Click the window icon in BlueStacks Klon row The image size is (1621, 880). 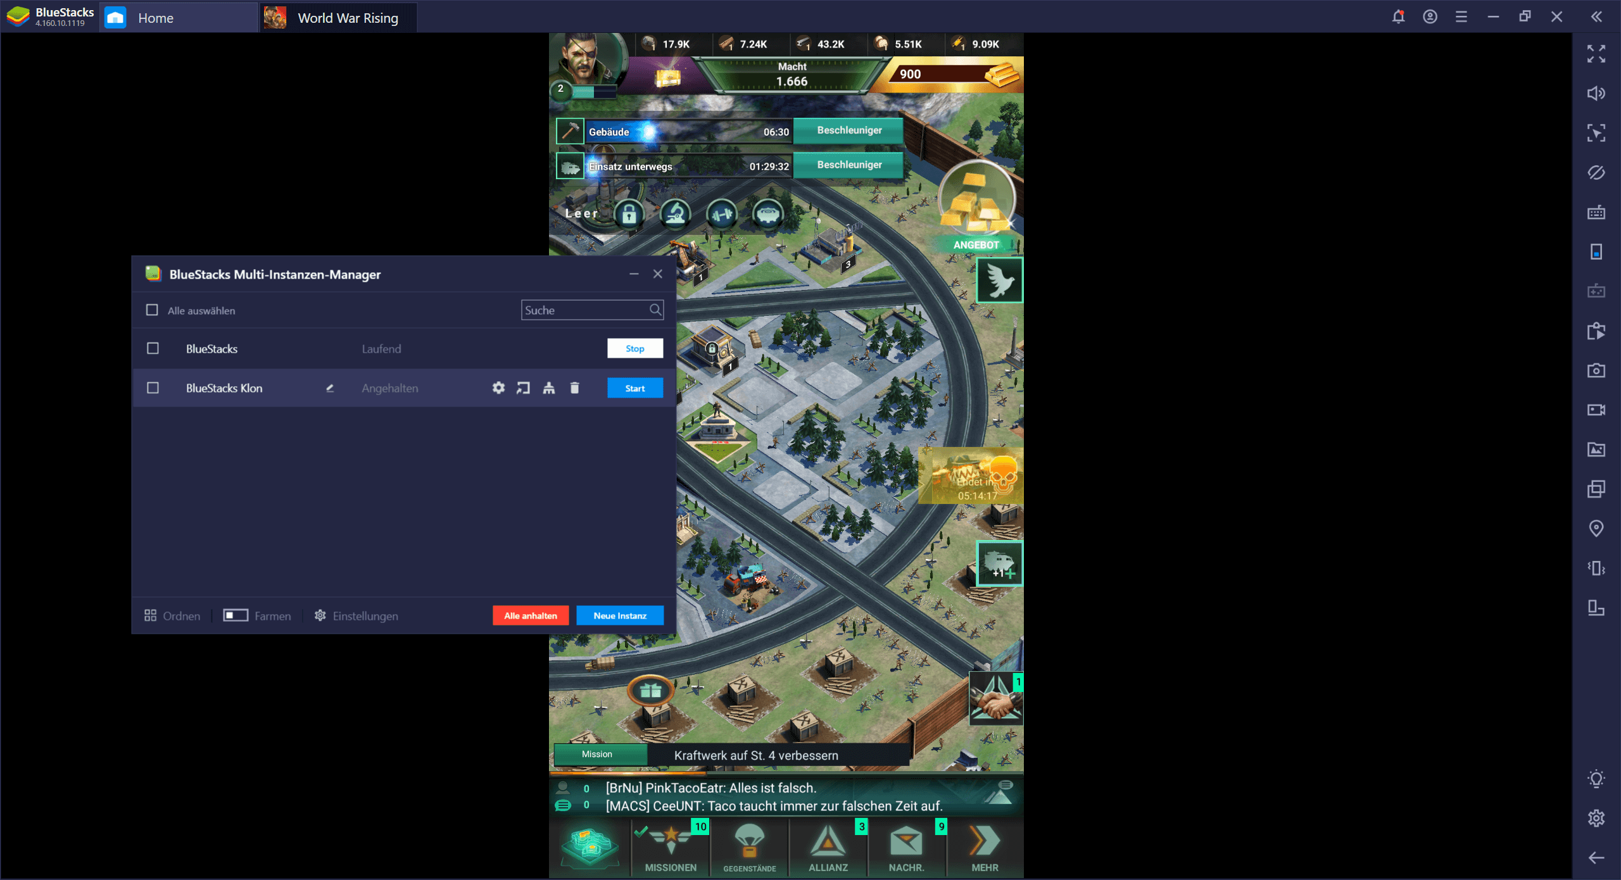(x=523, y=388)
